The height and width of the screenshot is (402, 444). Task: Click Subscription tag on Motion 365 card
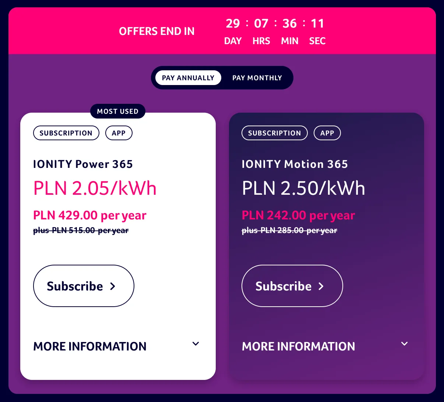coord(274,133)
